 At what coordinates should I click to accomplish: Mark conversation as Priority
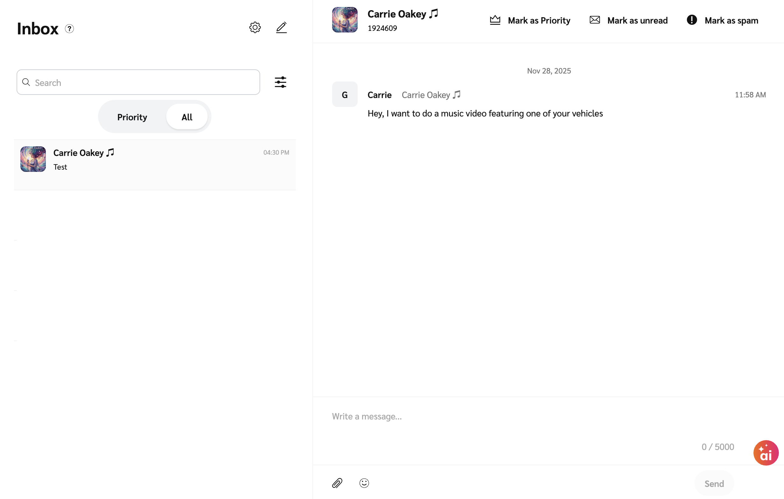click(530, 20)
